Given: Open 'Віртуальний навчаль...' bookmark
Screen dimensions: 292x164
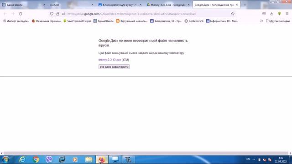Looking at the screenshot, I should 131,21.
